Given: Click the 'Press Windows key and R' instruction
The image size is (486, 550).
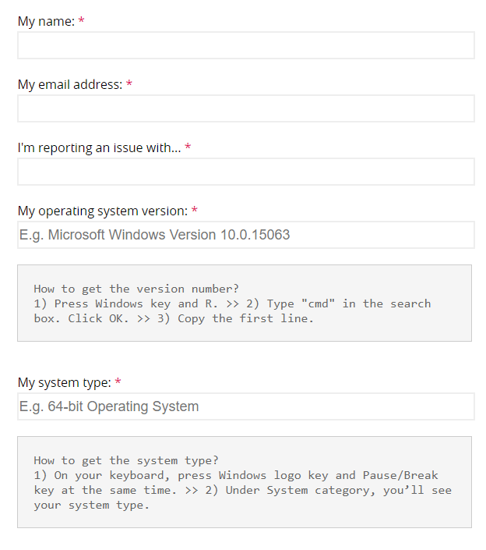Looking at the screenshot, I should coord(132,303).
